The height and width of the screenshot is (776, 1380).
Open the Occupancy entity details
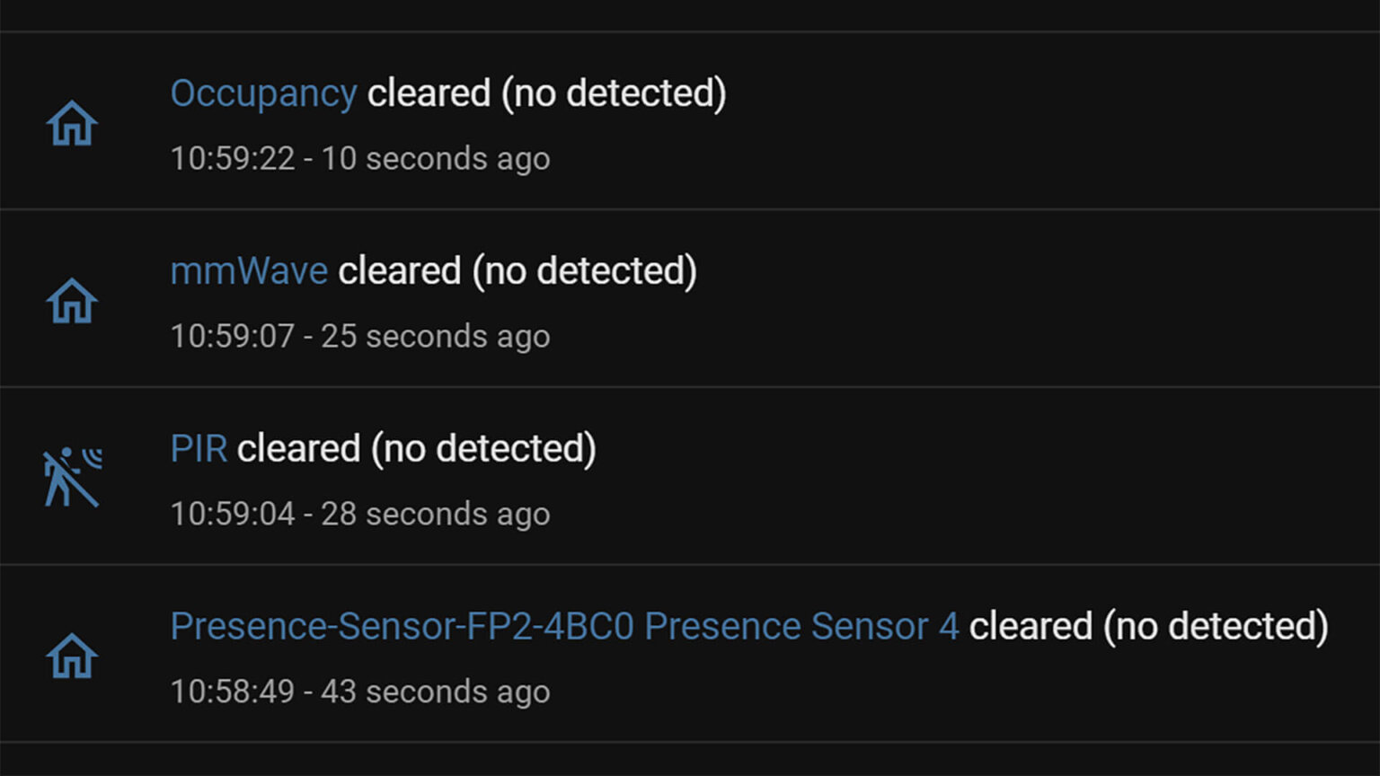tap(263, 93)
